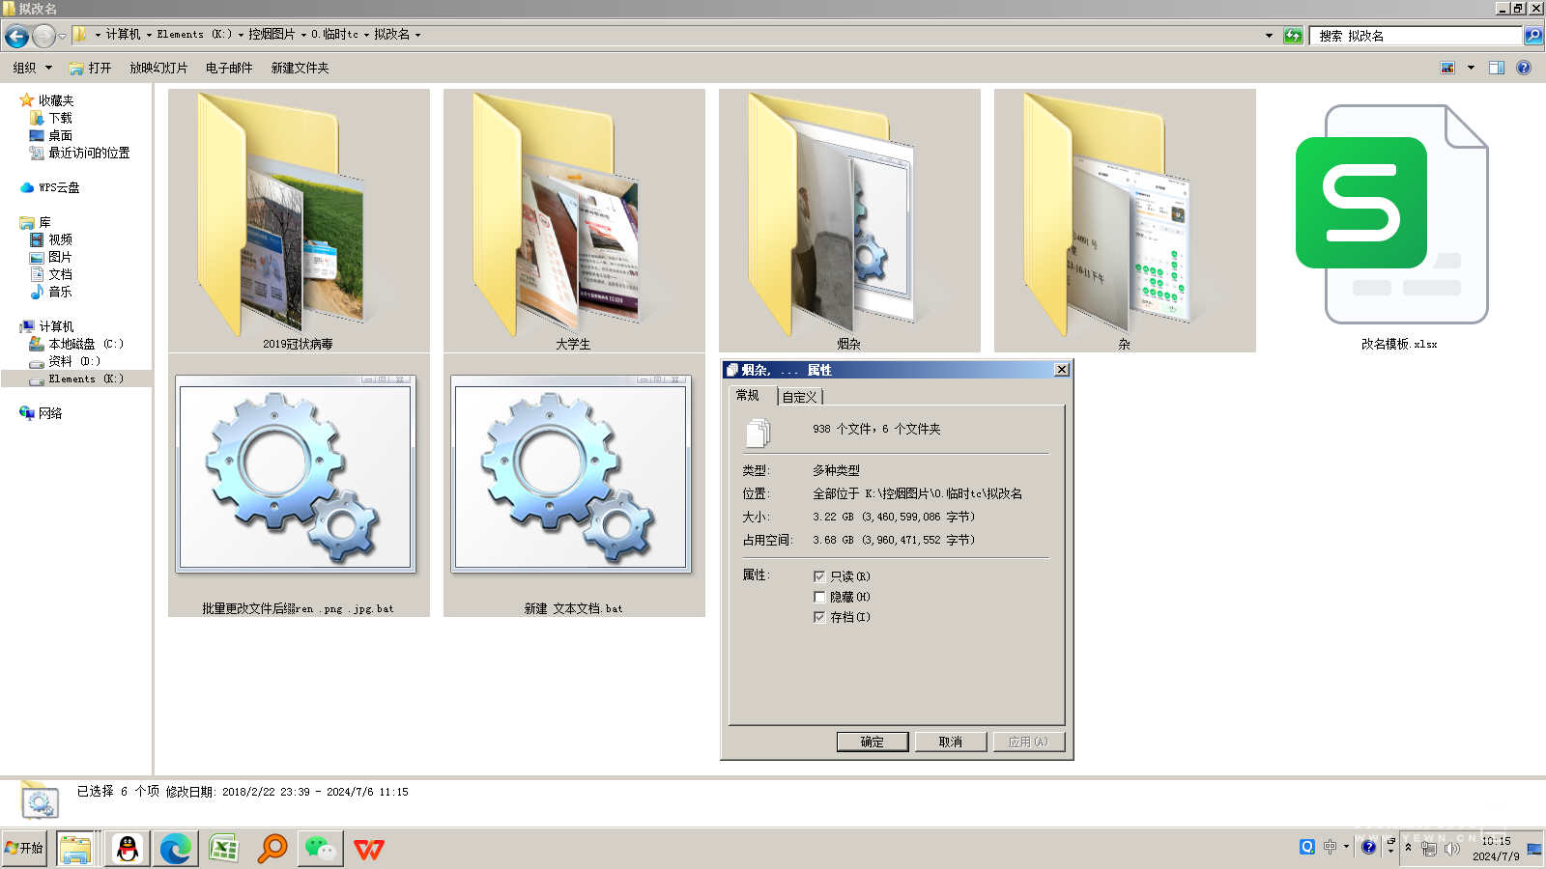
Task: Click the 取消 button
Action: pyautogui.click(x=951, y=742)
